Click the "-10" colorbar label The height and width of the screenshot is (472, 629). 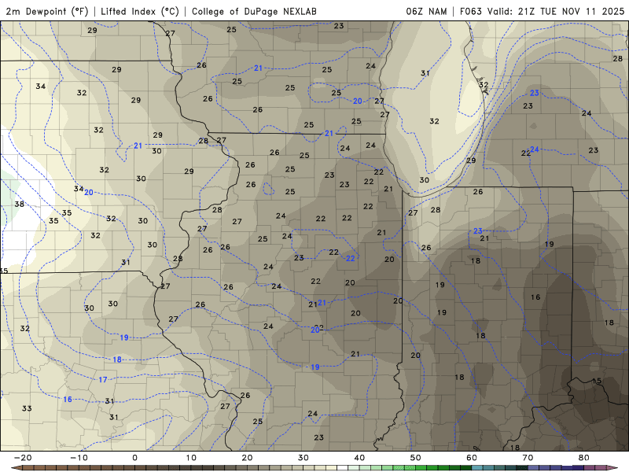point(79,458)
